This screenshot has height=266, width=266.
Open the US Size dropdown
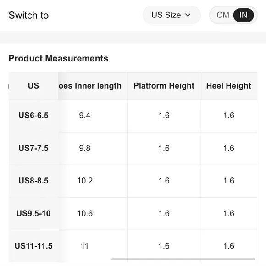tap(172, 15)
